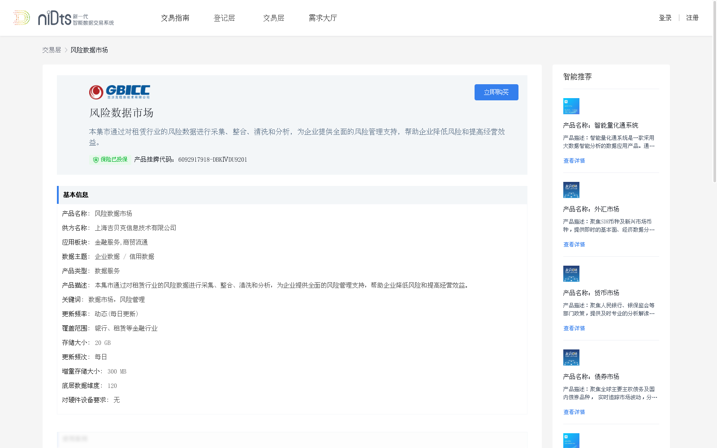The image size is (717, 448).
Task: Select the 数据服务 product type value
Action: coord(107,271)
